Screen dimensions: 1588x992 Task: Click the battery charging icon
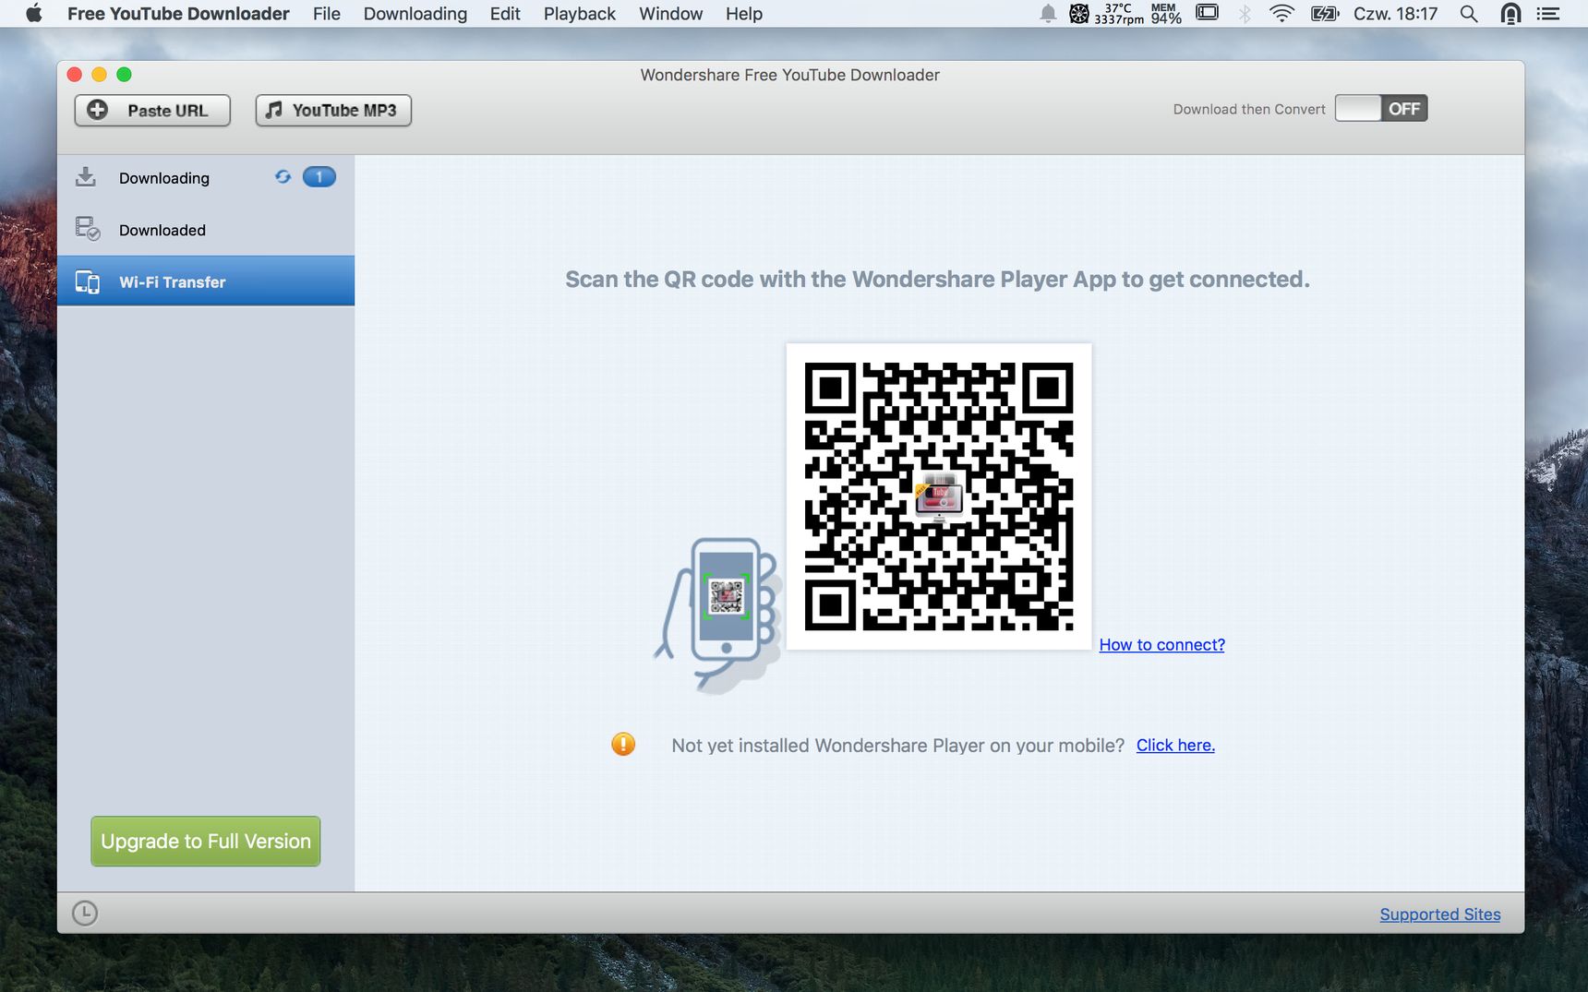pos(1325,14)
